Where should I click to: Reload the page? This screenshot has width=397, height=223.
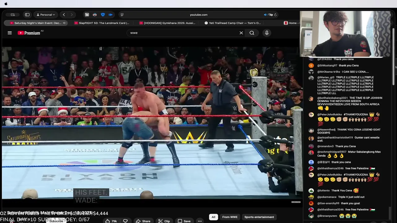click(275, 15)
